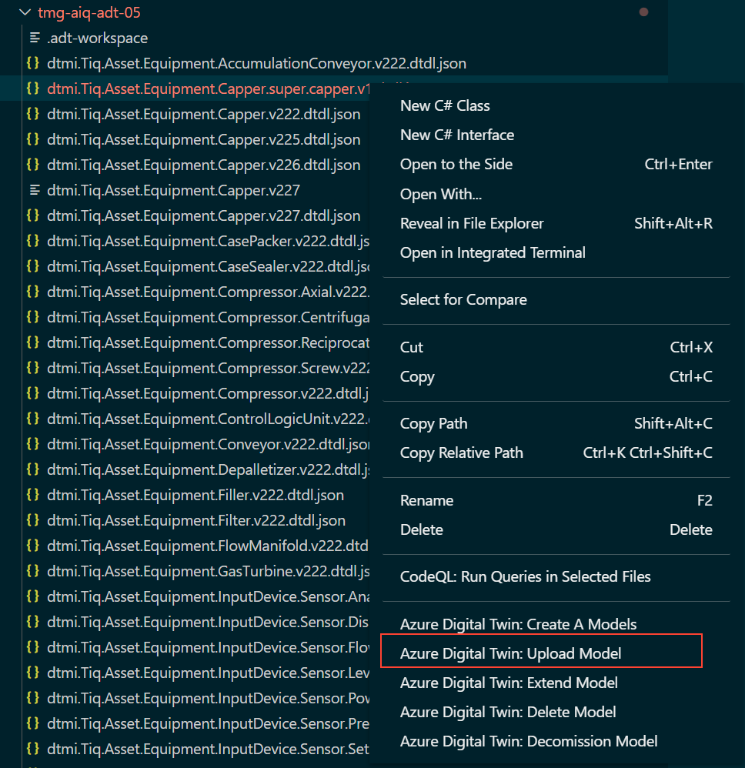Click JSON icon of GasTurbine.v222 file

[33, 571]
